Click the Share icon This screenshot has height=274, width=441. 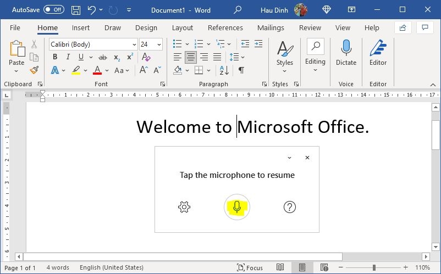[x=403, y=27]
